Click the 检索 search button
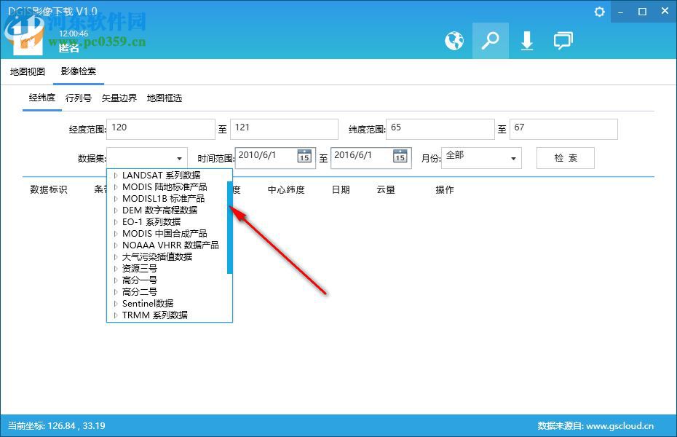This screenshot has width=677, height=437. pyautogui.click(x=565, y=157)
